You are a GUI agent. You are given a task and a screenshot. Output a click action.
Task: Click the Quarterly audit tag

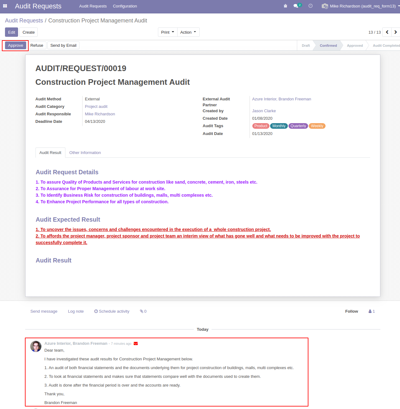298,126
